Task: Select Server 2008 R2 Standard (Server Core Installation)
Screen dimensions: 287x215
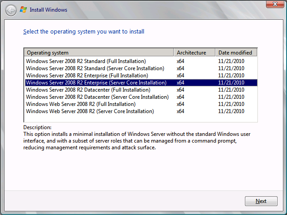Action: [95, 68]
